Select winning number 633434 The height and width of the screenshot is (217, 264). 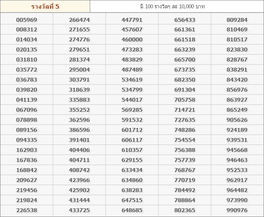132,170
